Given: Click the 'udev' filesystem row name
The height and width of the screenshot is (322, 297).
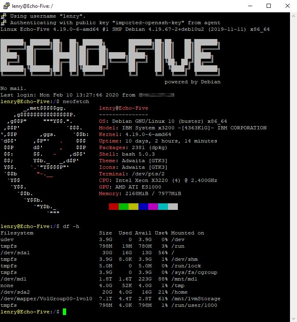Looking at the screenshot, I should (x=7, y=239).
